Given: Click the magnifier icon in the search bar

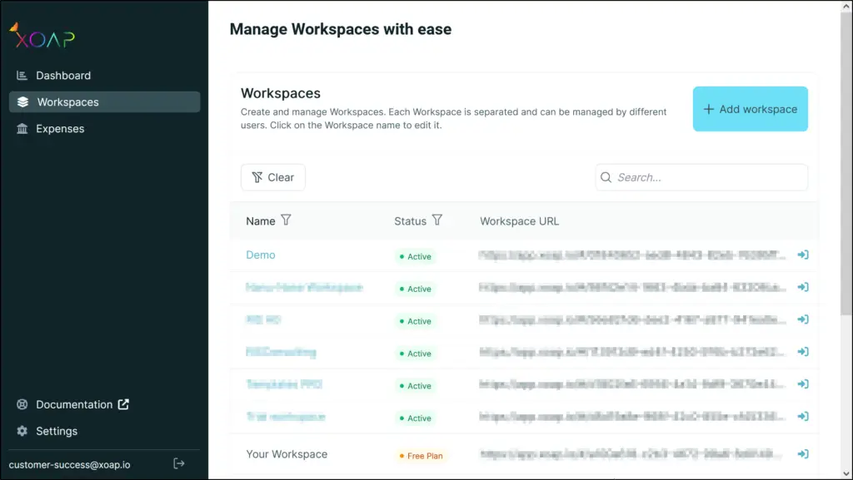Looking at the screenshot, I should tap(606, 177).
